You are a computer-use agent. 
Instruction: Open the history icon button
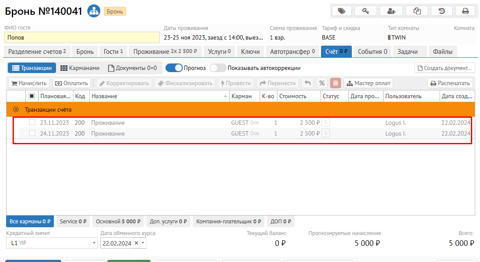[441, 11]
